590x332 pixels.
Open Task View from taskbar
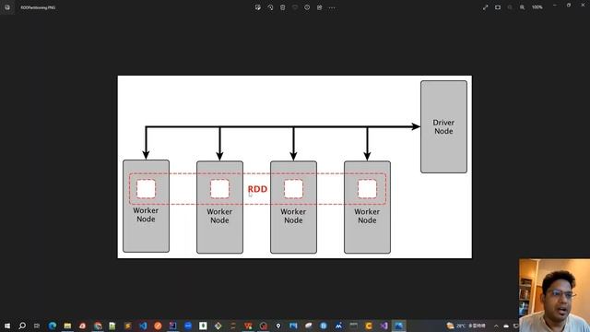pyautogui.click(x=37, y=326)
